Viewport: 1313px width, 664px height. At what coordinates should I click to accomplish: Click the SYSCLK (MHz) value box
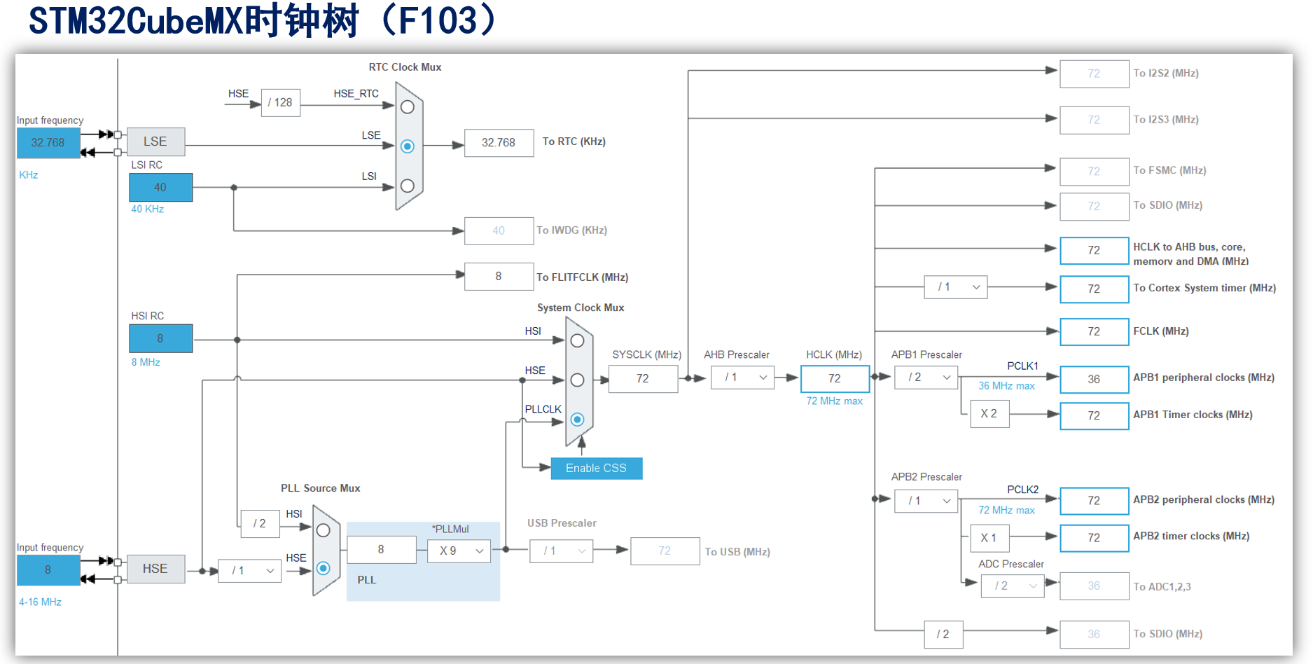click(643, 379)
